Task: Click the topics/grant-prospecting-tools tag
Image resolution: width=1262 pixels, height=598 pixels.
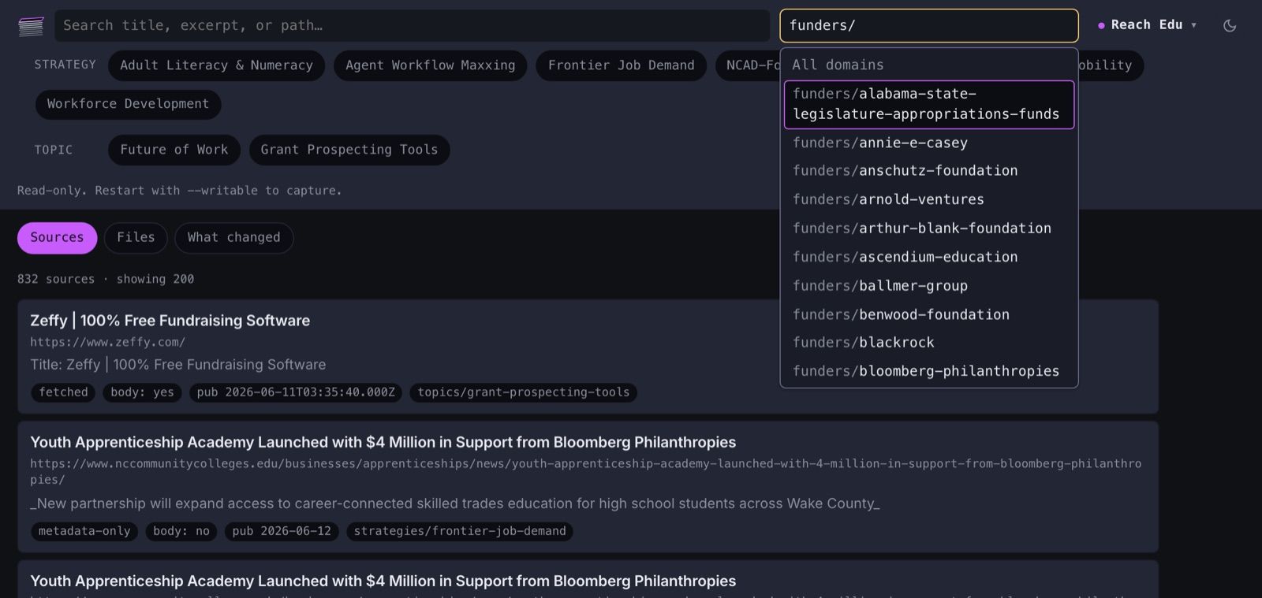Action: tap(524, 392)
